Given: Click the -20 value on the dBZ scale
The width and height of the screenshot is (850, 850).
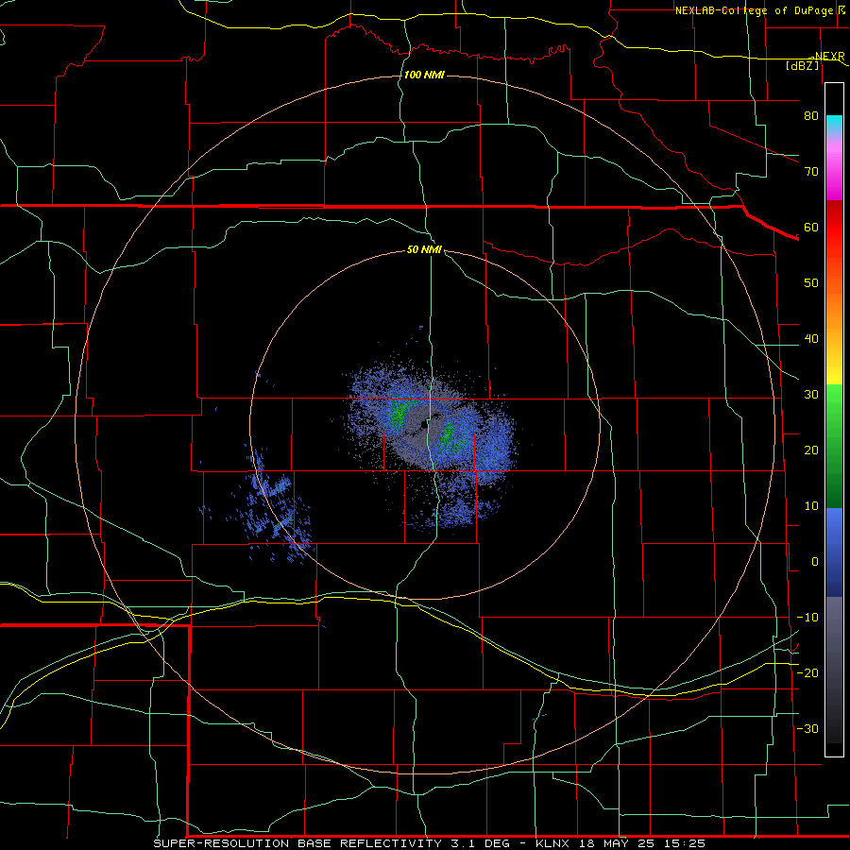Looking at the screenshot, I should (x=807, y=672).
